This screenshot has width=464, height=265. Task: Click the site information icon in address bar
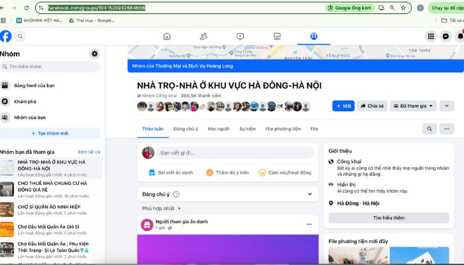pos(41,8)
